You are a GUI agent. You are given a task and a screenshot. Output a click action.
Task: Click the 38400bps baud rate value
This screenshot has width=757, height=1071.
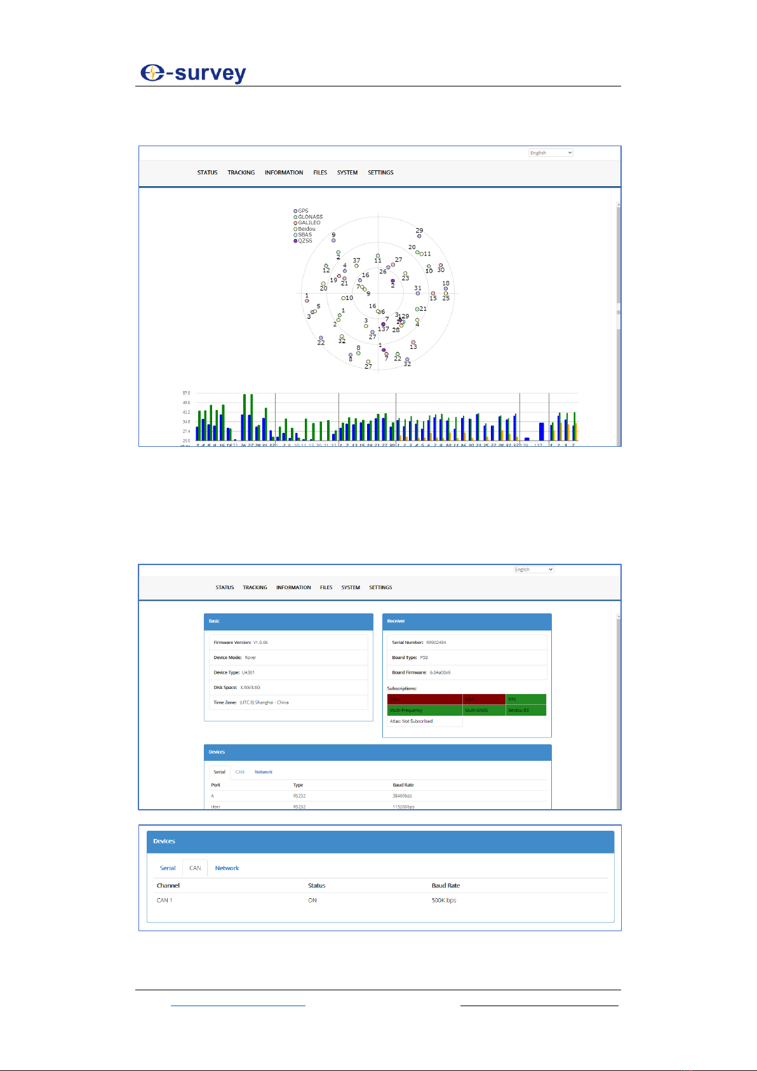point(403,796)
